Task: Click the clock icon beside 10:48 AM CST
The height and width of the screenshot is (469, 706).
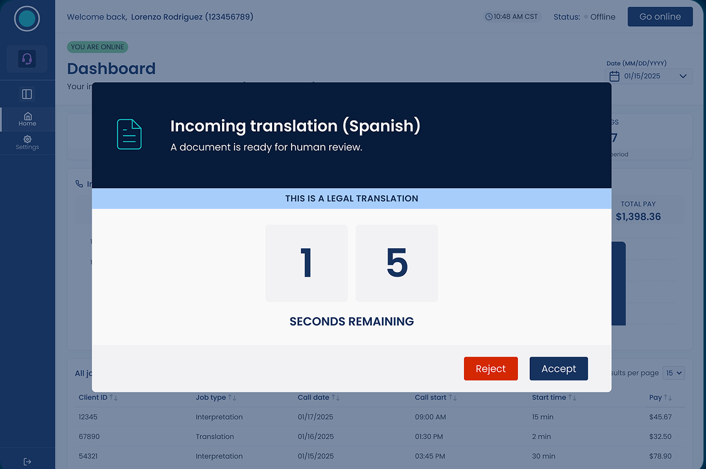Action: point(488,17)
